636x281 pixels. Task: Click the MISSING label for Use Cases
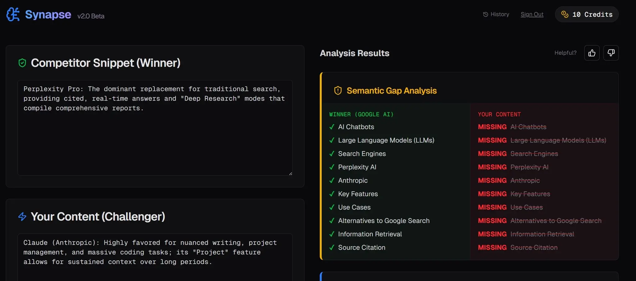click(492, 207)
